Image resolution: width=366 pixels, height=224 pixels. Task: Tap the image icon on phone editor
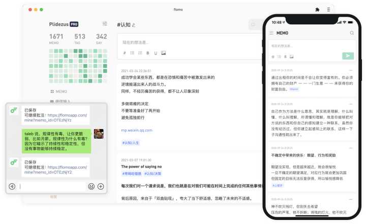point(292,57)
